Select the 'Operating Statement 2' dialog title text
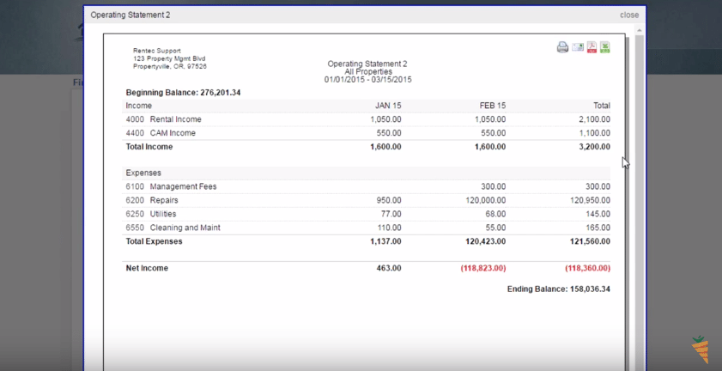 (x=130, y=15)
